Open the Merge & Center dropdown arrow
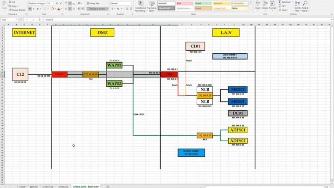This screenshot has height=188, width=334. click(x=107, y=9)
